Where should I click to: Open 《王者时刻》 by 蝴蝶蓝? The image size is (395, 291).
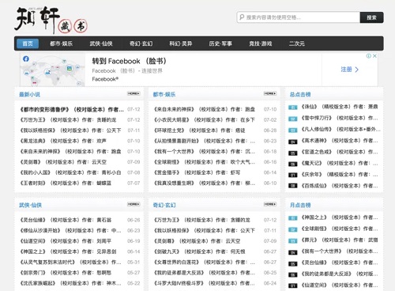(66, 183)
